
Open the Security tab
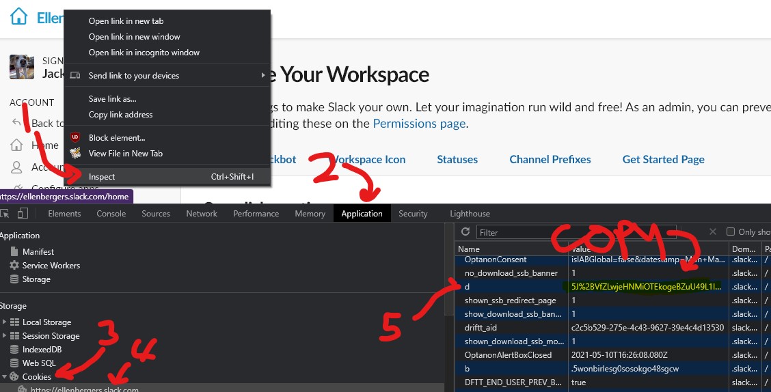pos(413,214)
